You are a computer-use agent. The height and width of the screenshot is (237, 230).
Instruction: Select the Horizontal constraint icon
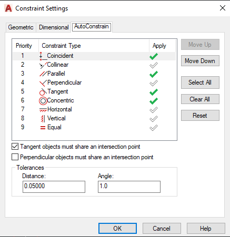(x=43, y=110)
